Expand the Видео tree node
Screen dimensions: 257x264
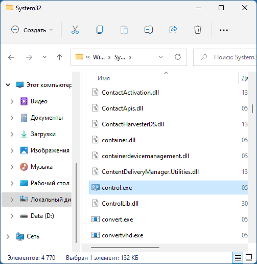coord(12,101)
